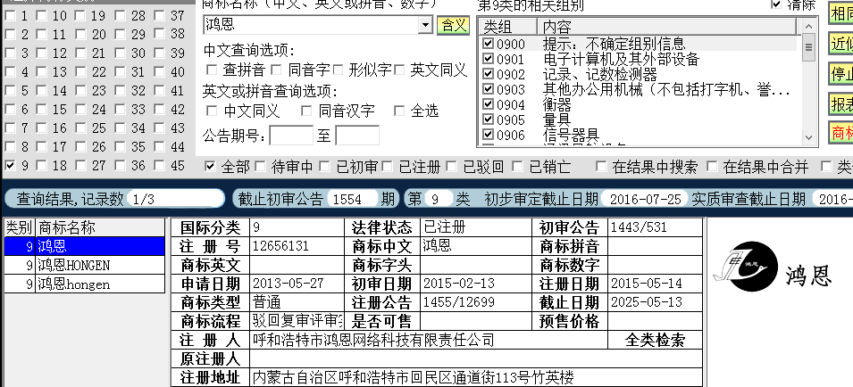Click the 报表 button on the right edge
The width and height of the screenshot is (853, 387).
coord(841,103)
